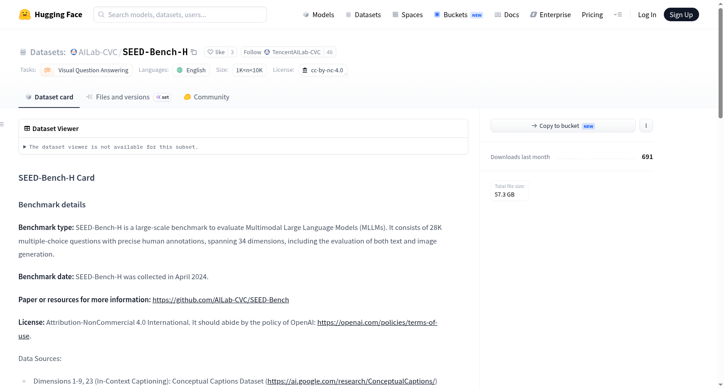Click the page vertical scrollbar

(720, 63)
